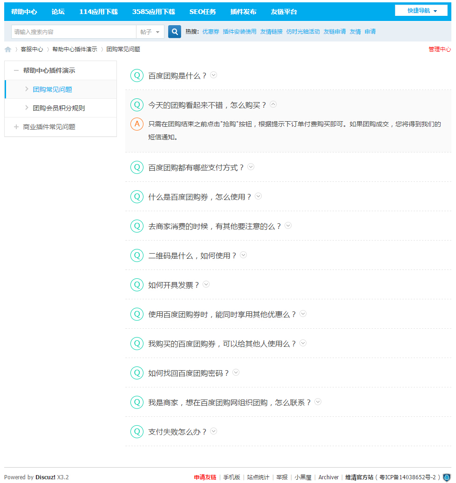Screen dimensions: 456x483
Task: Open the 论坛 navigation menu item
Action: tap(58, 12)
